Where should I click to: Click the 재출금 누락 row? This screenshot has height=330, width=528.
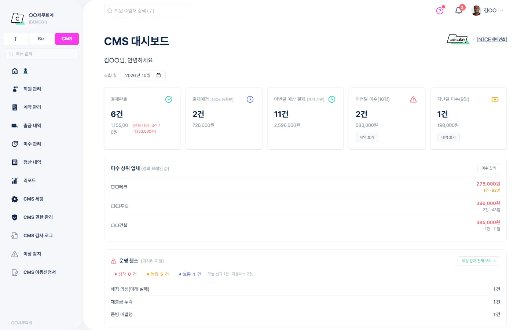coord(305,302)
